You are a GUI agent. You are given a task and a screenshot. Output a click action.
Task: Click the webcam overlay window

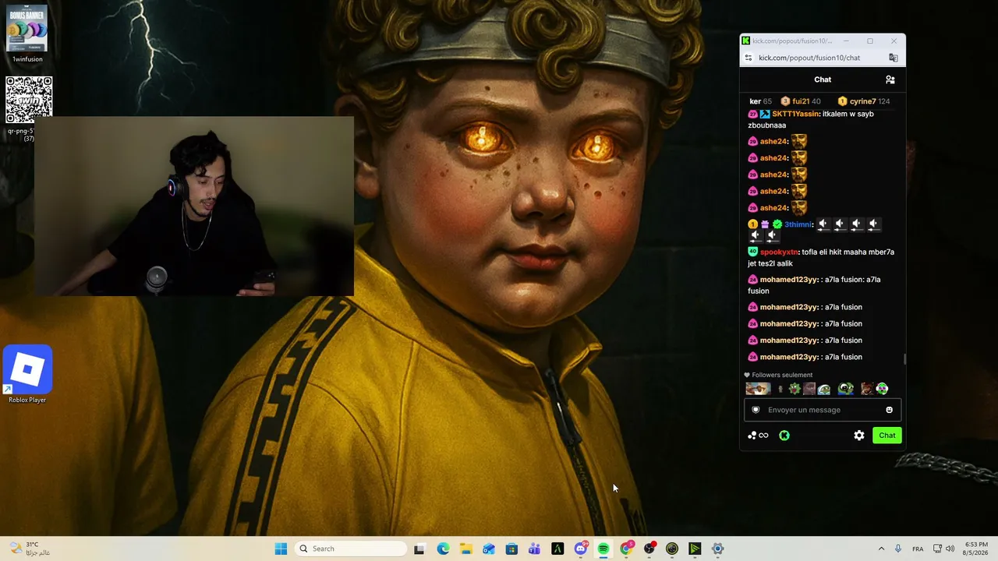coord(194,206)
